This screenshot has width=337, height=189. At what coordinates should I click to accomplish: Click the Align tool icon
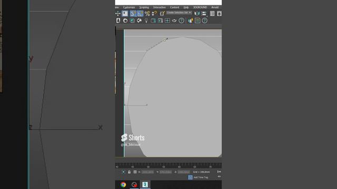click(x=204, y=14)
